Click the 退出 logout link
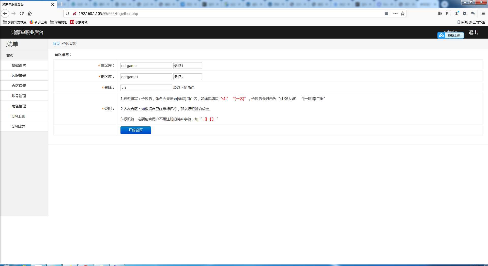The height and width of the screenshot is (266, 488). click(473, 32)
